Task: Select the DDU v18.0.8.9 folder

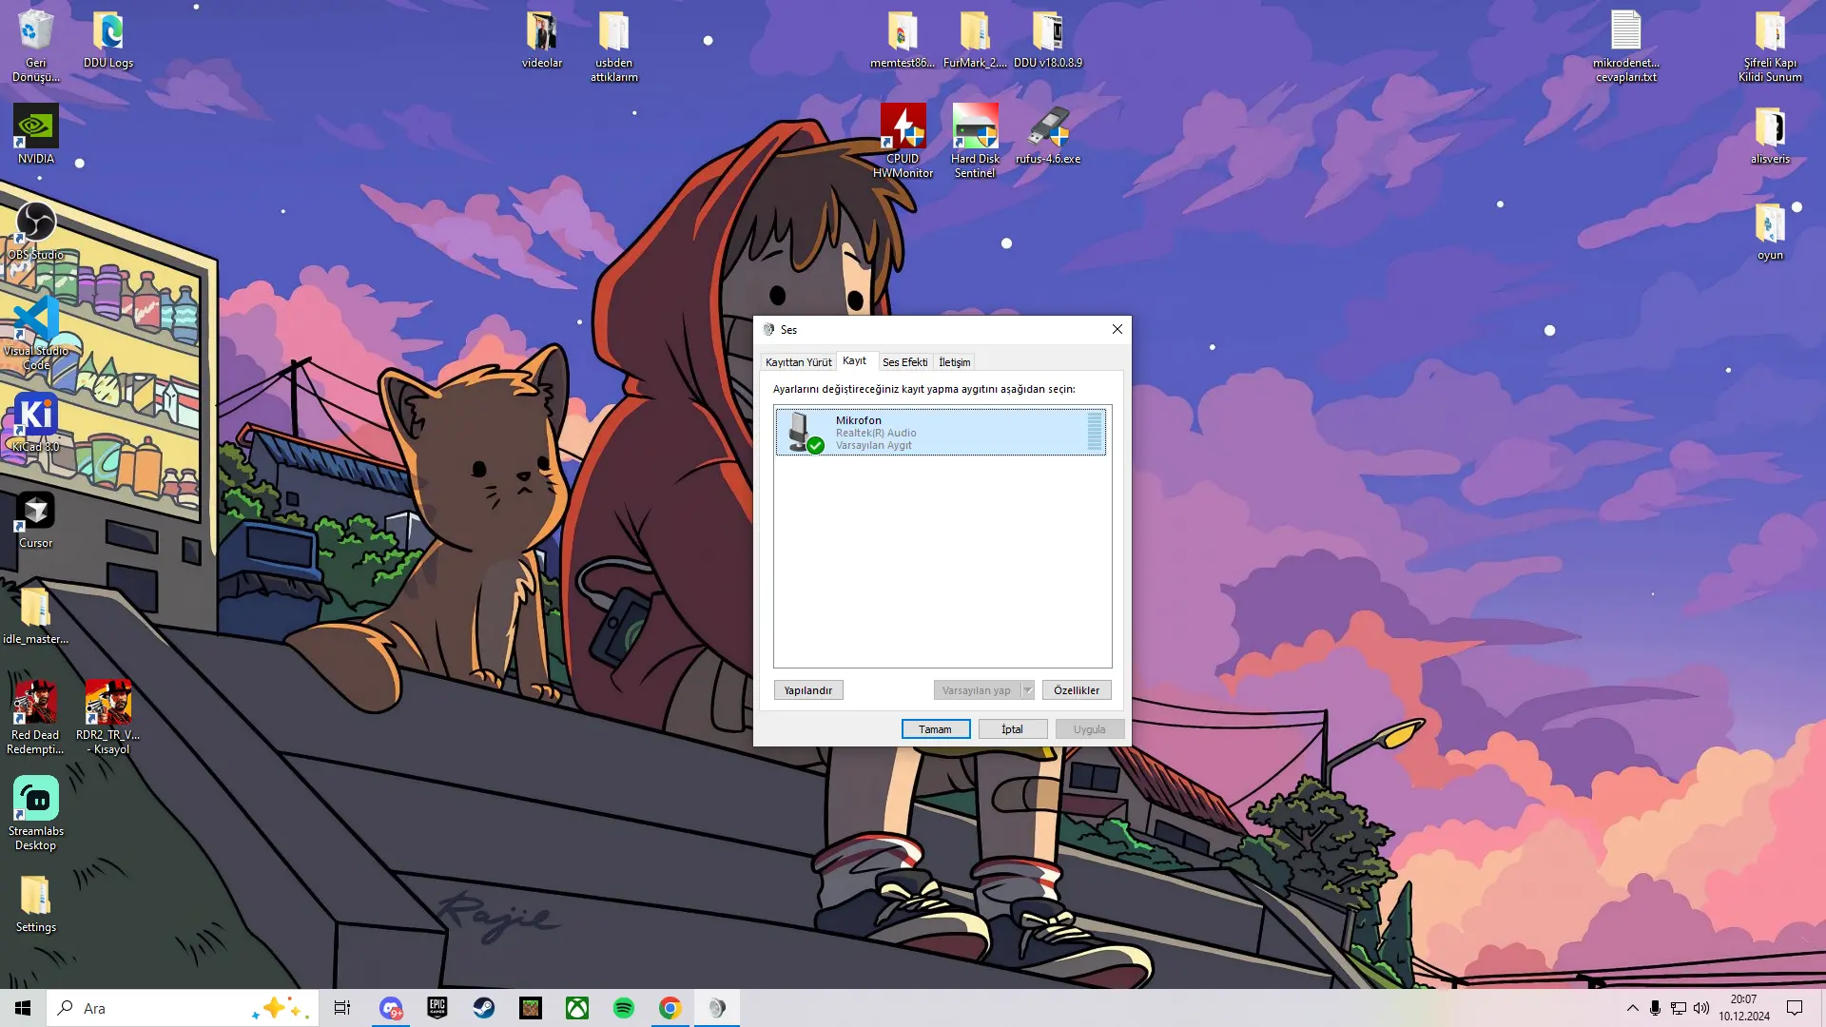Action: tap(1047, 39)
